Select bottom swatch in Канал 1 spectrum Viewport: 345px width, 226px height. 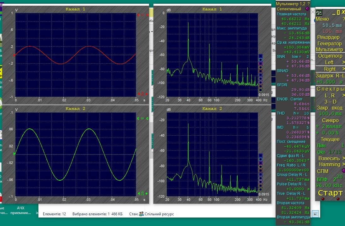261,90
